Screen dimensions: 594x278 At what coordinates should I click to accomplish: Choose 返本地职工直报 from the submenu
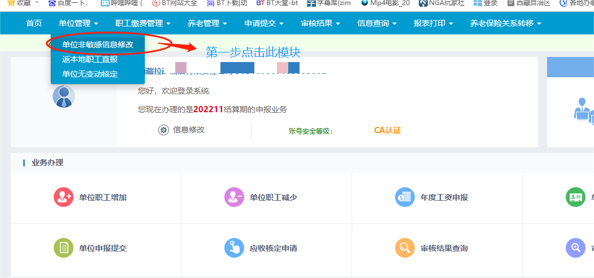click(90, 59)
